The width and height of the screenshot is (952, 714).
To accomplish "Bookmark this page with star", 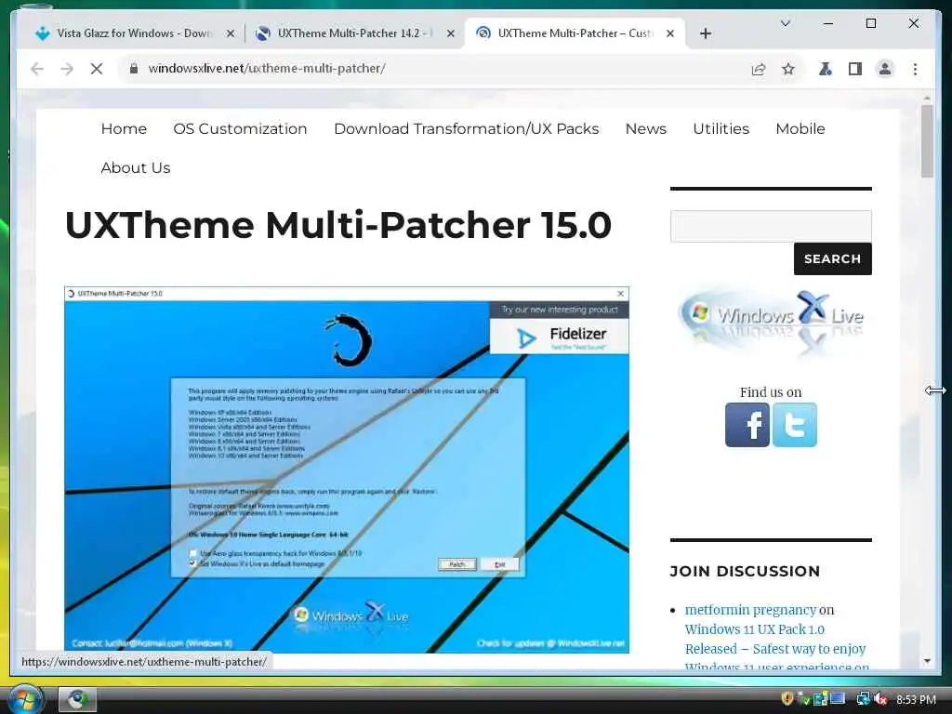I will [x=788, y=69].
